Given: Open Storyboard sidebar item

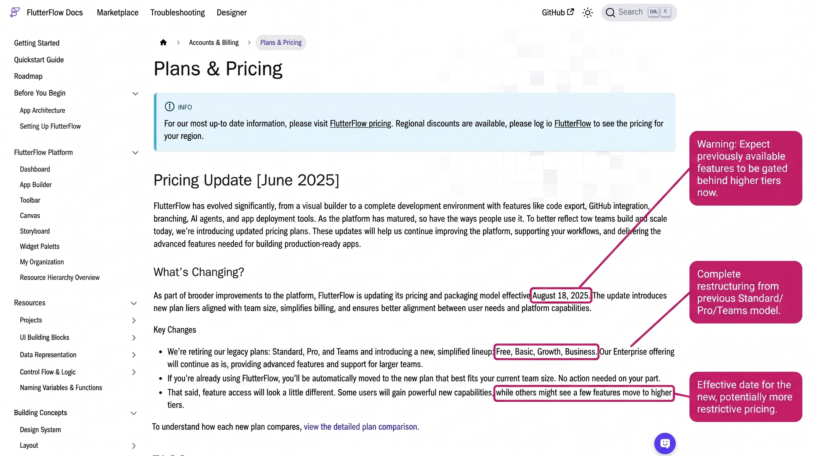Looking at the screenshot, I should [34, 231].
